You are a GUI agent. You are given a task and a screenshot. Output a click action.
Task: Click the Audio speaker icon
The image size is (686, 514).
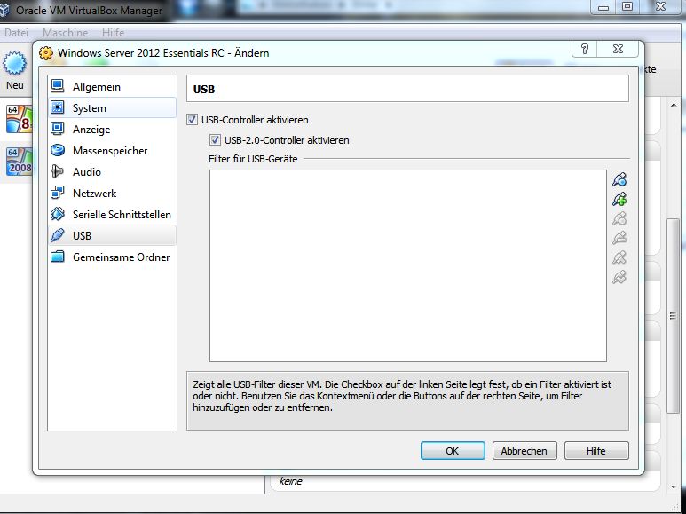58,172
